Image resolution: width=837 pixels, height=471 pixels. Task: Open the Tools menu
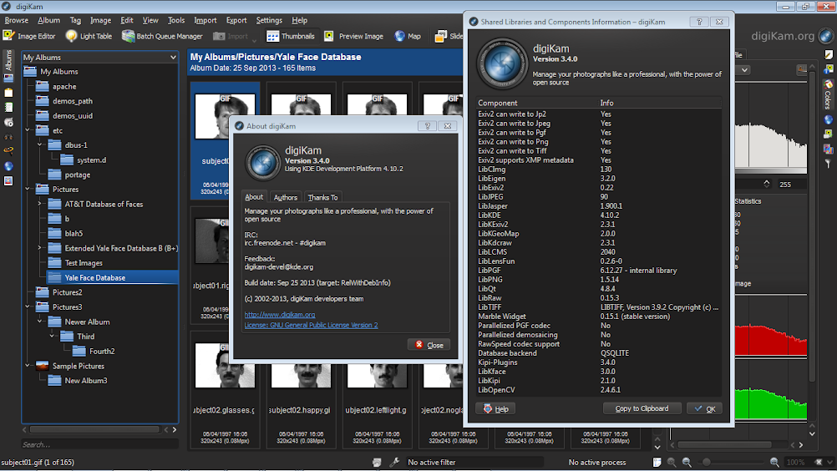(176, 20)
